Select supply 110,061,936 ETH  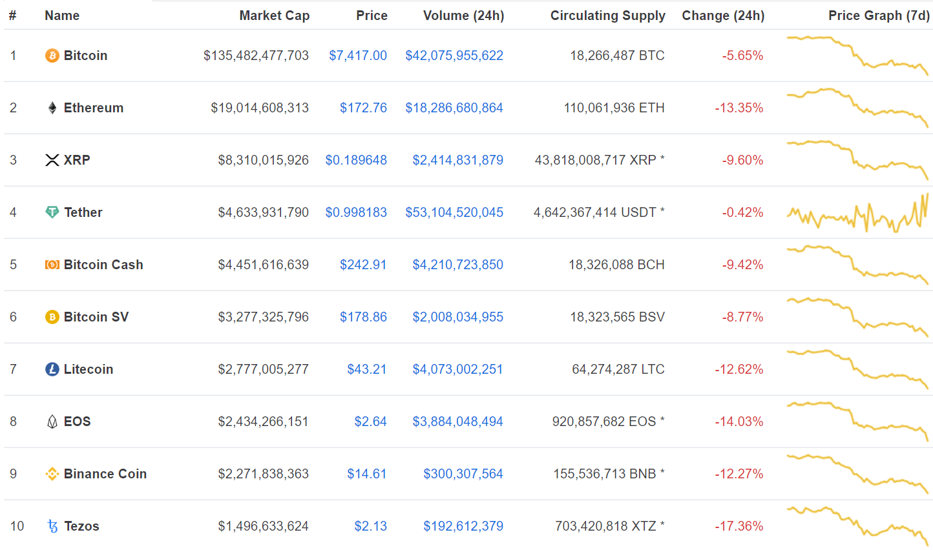click(614, 108)
